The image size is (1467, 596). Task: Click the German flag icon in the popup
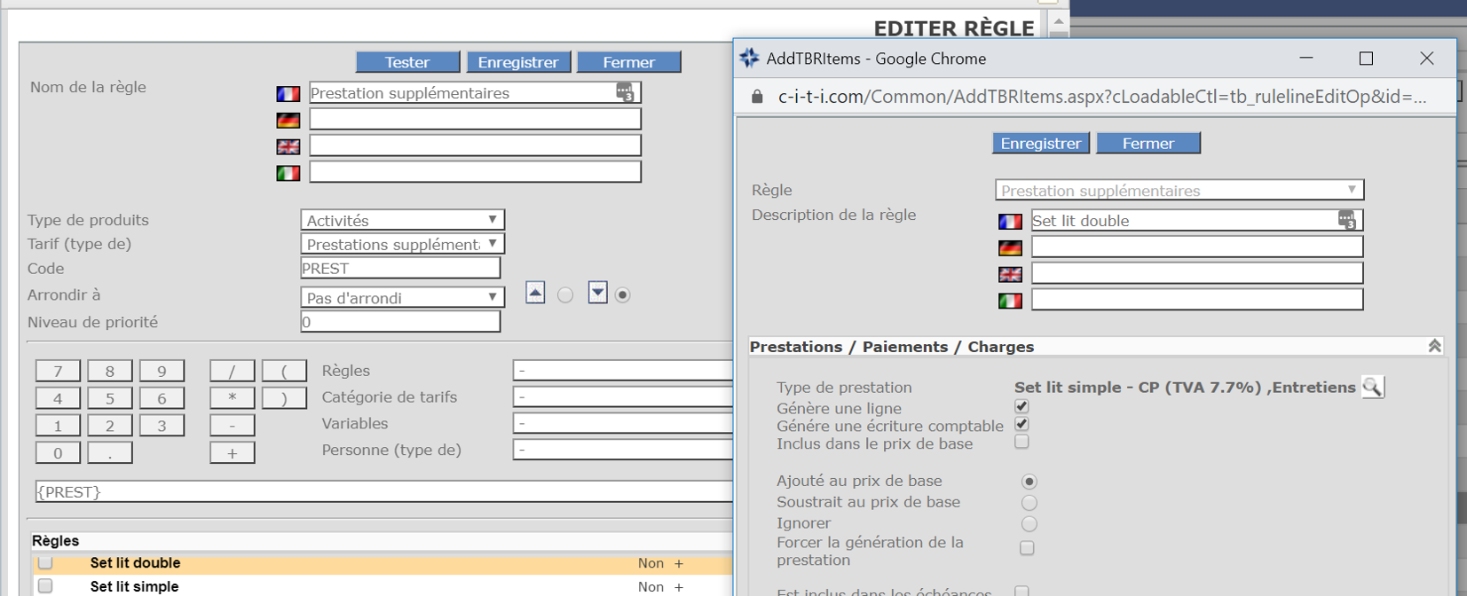pyautogui.click(x=1010, y=247)
